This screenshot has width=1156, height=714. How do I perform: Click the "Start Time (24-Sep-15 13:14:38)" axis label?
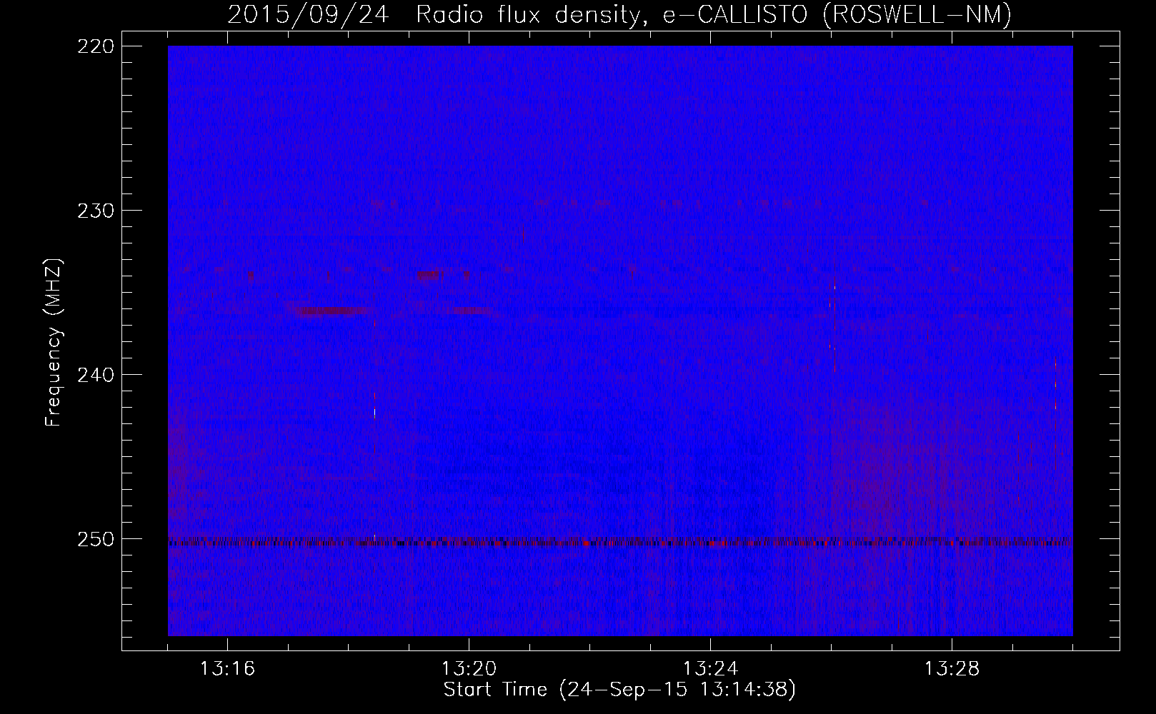(619, 690)
